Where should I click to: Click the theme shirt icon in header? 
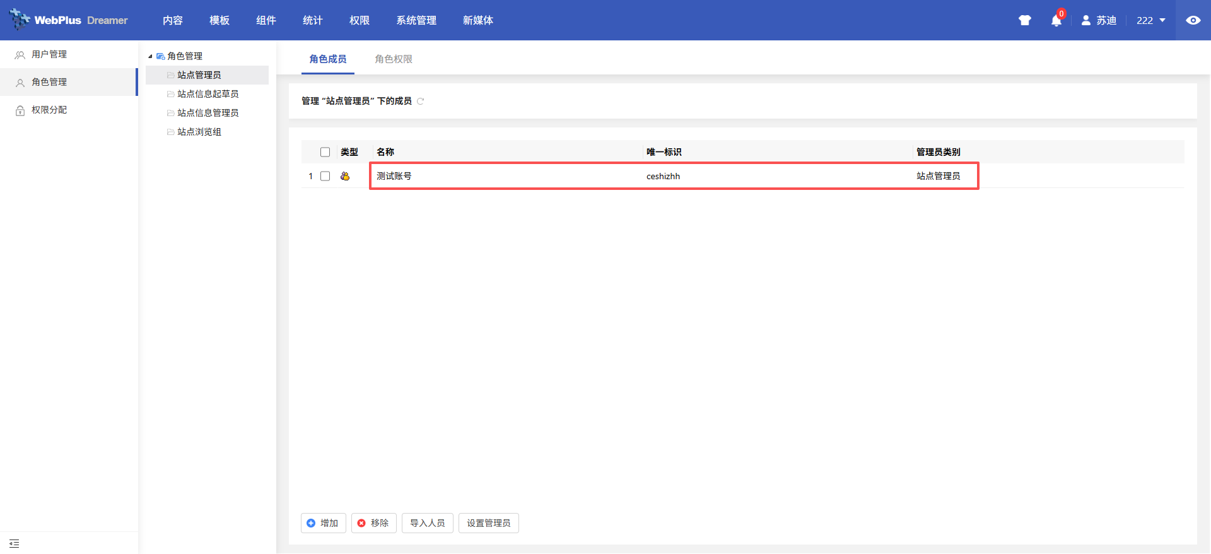(1024, 20)
